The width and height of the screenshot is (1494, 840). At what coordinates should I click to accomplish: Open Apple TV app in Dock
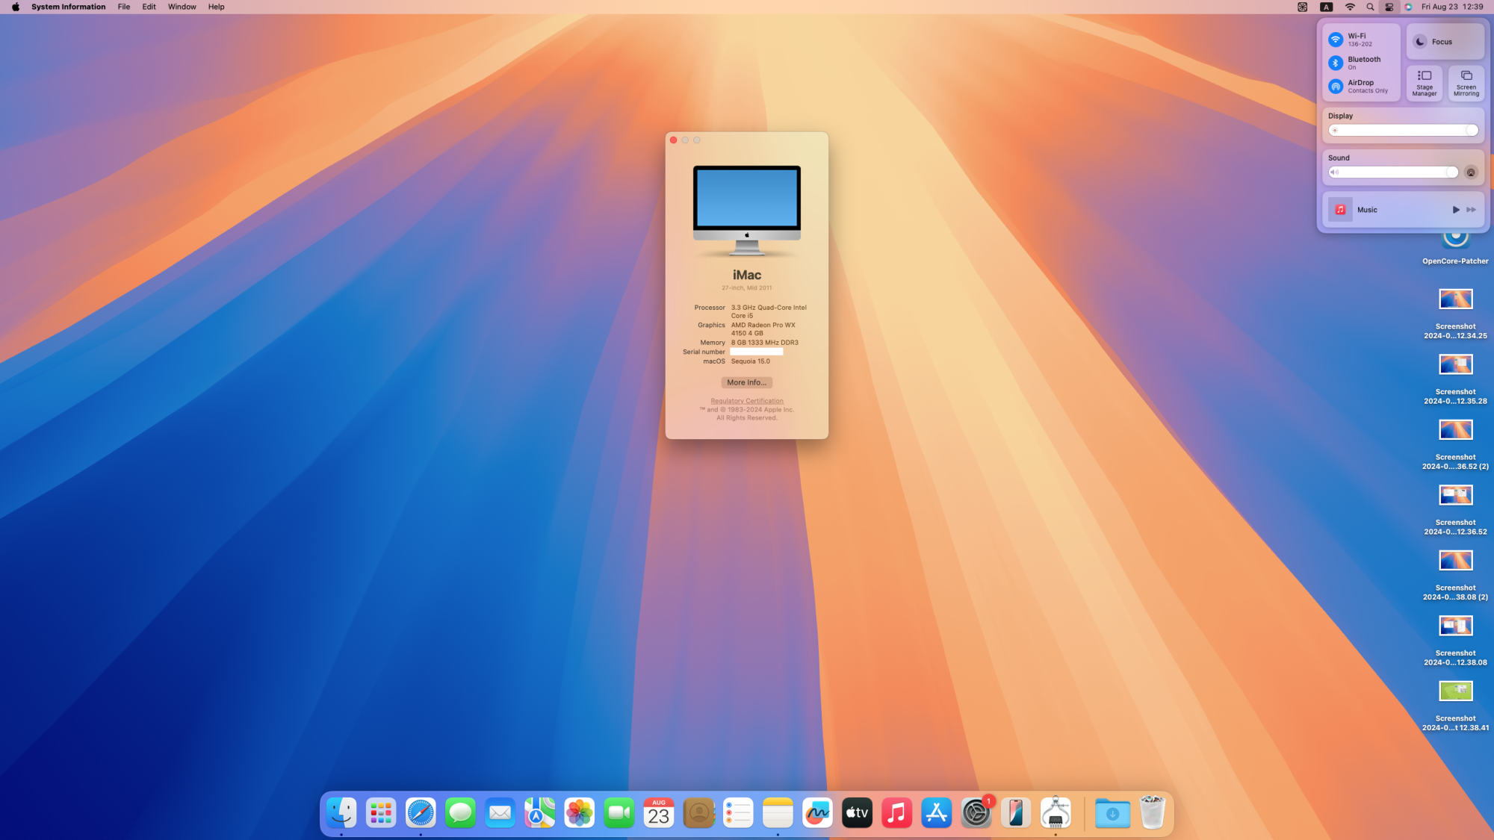click(x=857, y=813)
